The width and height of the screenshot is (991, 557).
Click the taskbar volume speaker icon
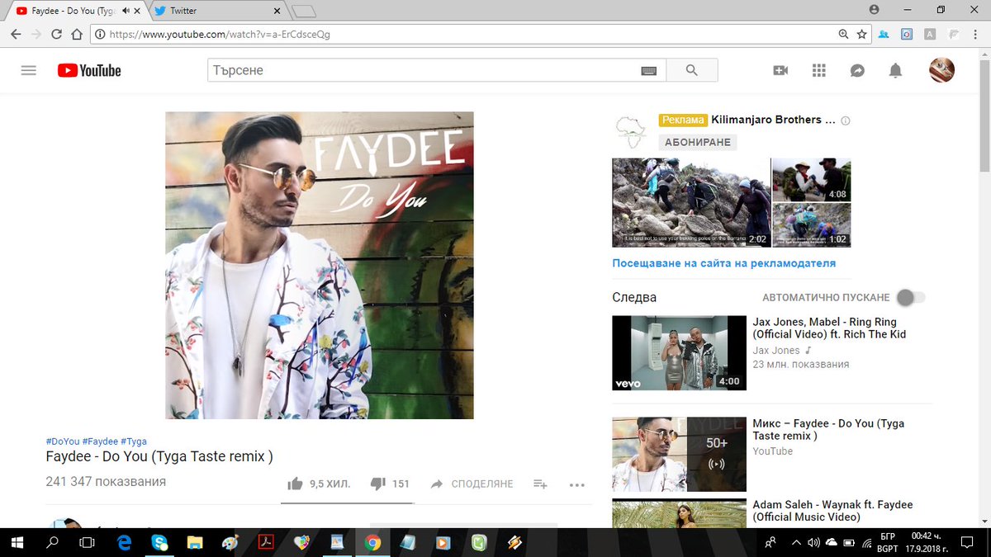813,542
